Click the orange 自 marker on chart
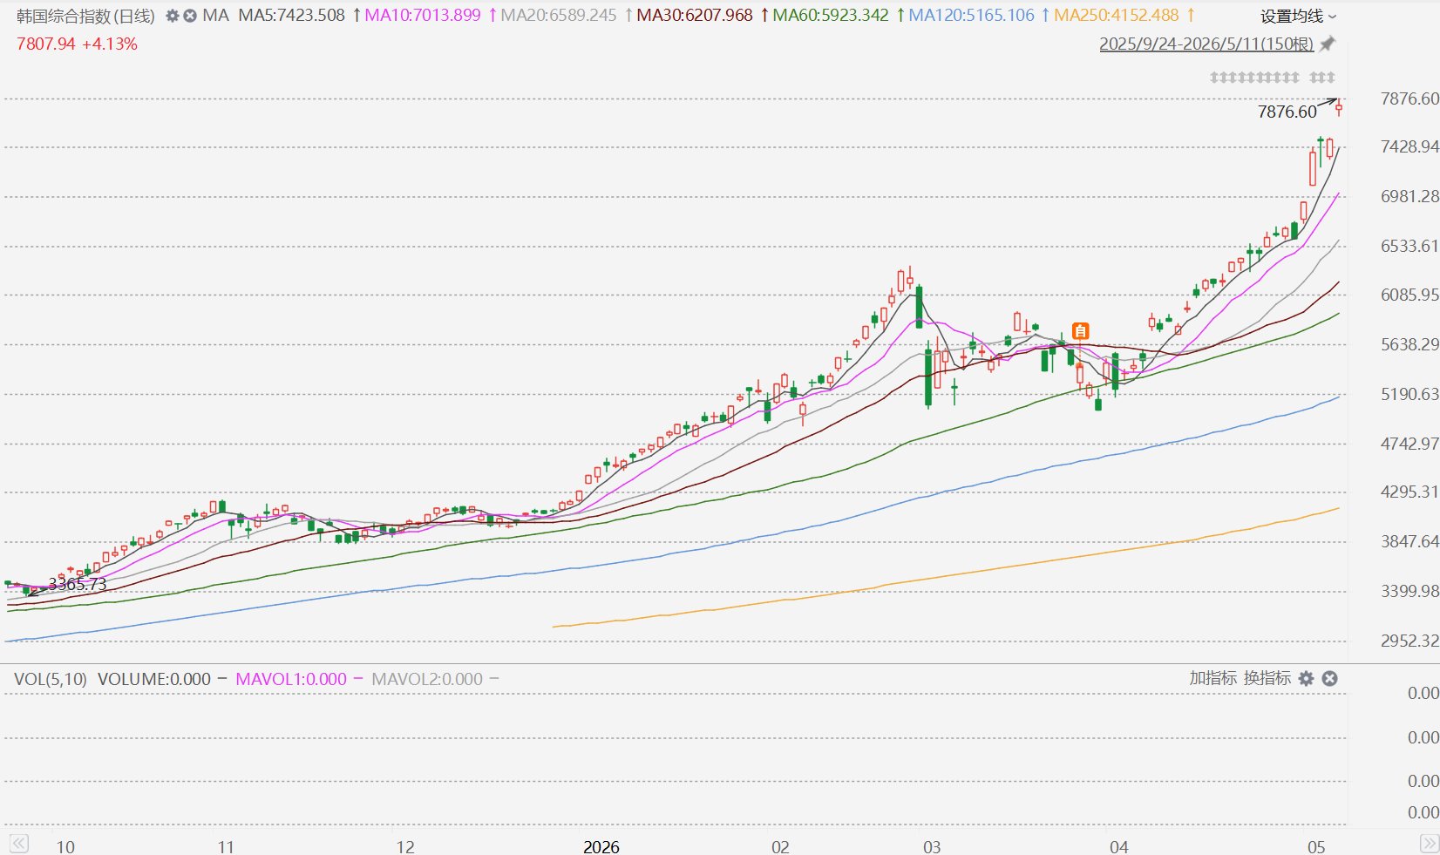Screen dimensions: 1440x855 click(x=1081, y=331)
